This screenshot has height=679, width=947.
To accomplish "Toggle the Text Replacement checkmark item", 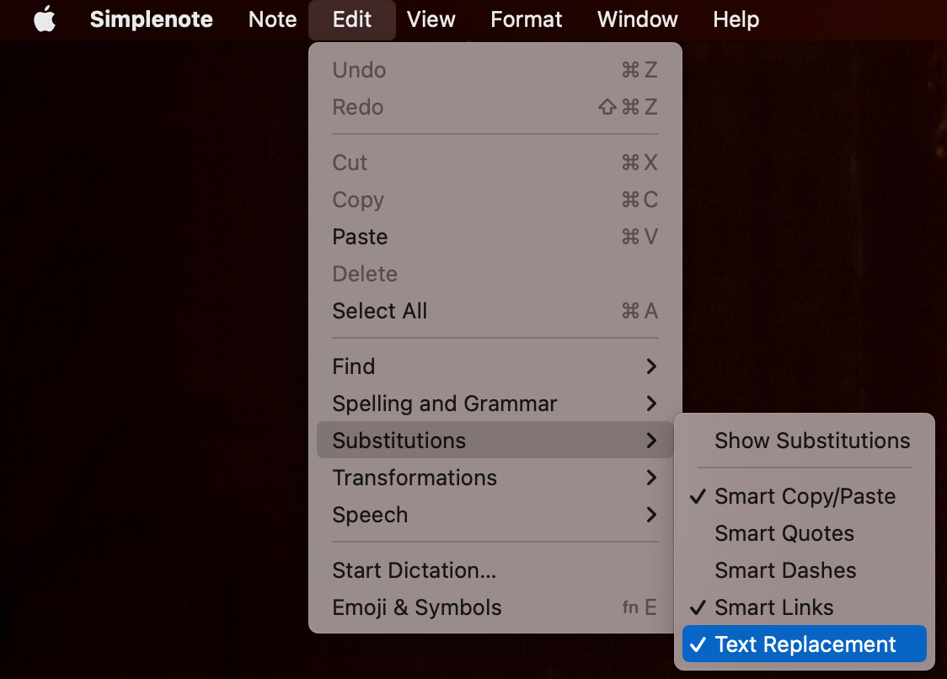I will (804, 644).
